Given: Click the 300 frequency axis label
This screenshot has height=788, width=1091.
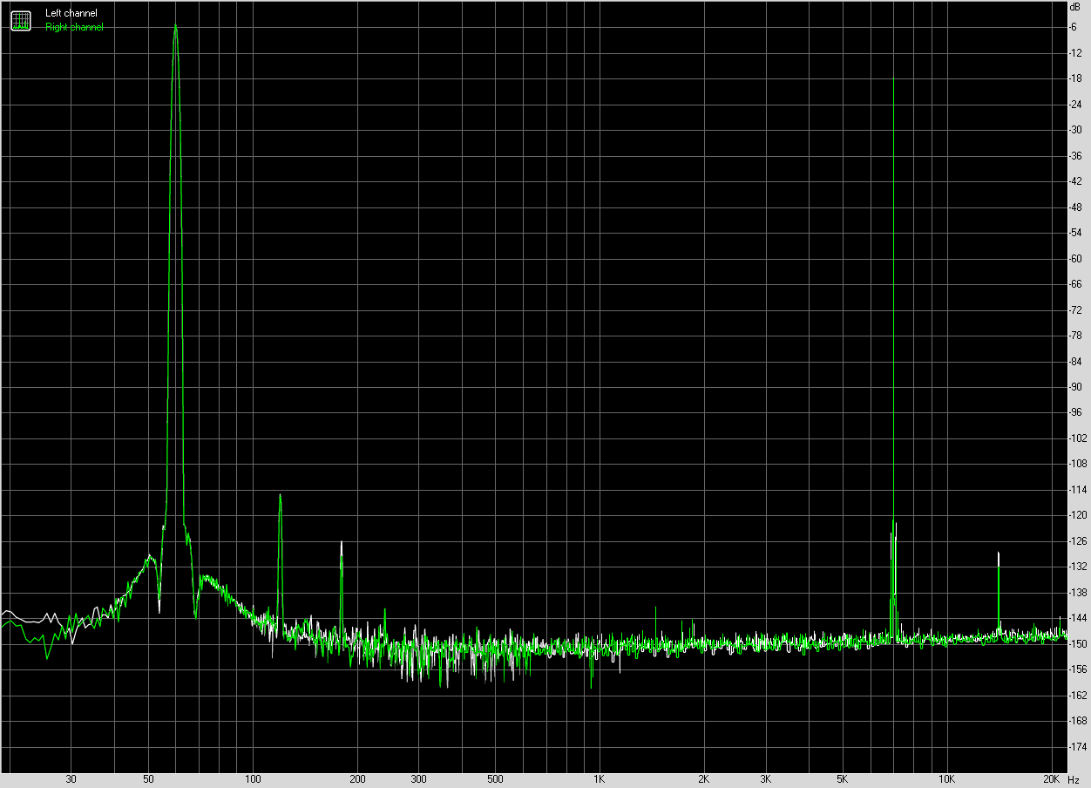Looking at the screenshot, I should click(418, 779).
